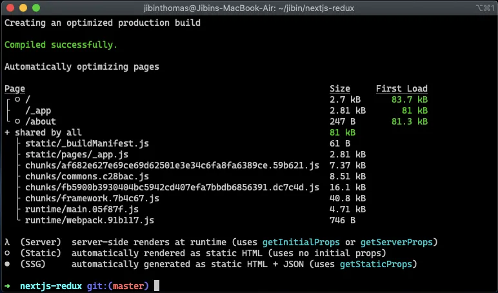
Task: Click the '2.7 kB' size value
Action: (345, 99)
